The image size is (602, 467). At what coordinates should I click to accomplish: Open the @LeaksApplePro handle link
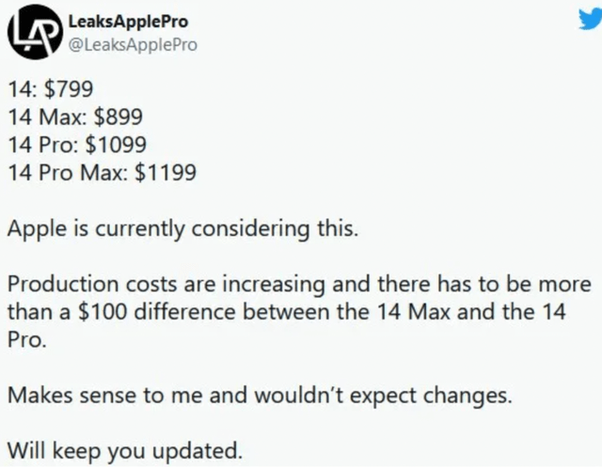[x=133, y=45]
